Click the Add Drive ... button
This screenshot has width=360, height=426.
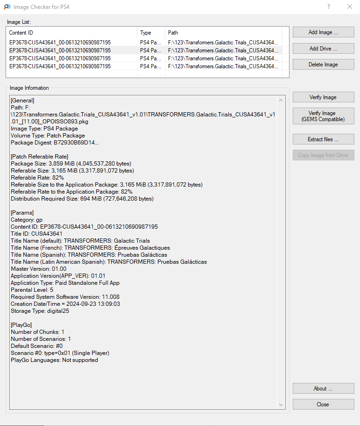pos(324,48)
